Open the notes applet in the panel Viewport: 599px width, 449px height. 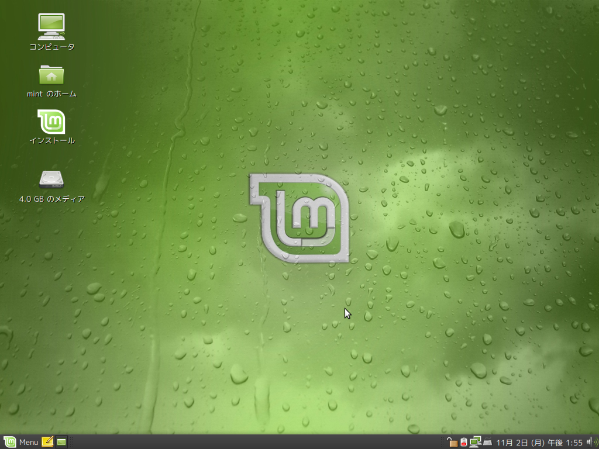pyautogui.click(x=47, y=442)
